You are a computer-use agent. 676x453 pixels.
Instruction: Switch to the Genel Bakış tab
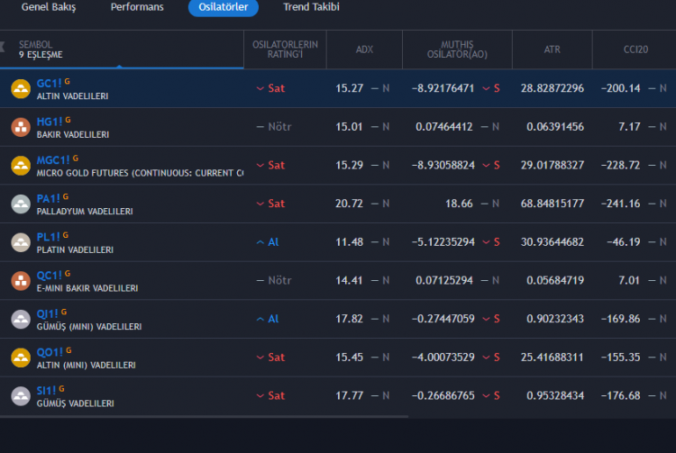click(49, 7)
